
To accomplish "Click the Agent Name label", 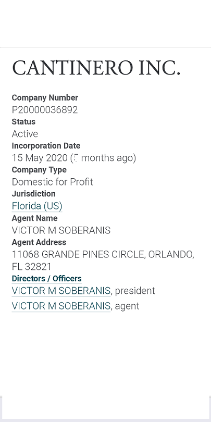I will [x=34, y=218].
